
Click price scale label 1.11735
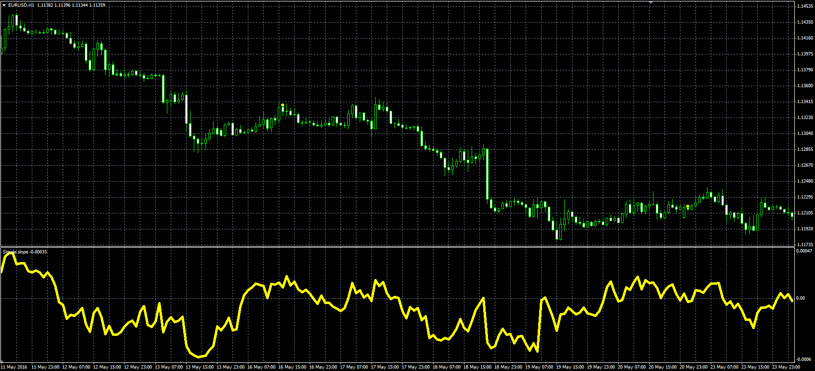(x=805, y=245)
